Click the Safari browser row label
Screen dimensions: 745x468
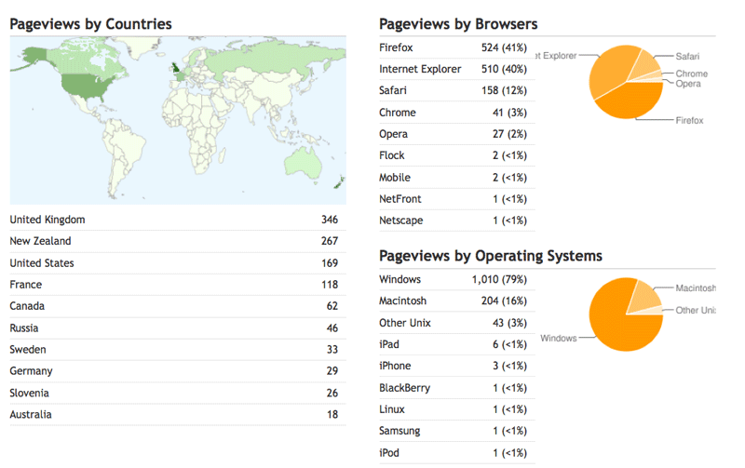tap(392, 90)
